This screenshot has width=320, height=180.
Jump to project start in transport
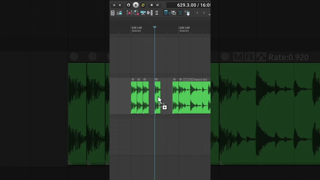[x=114, y=5]
